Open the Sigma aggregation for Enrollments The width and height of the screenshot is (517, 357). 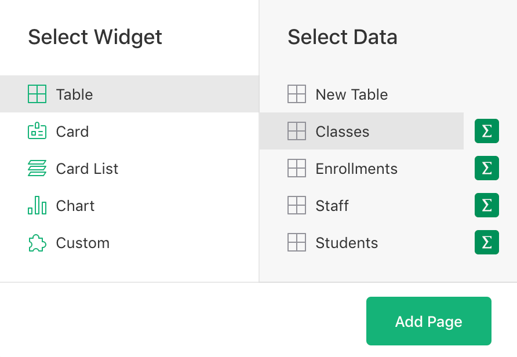pos(486,168)
